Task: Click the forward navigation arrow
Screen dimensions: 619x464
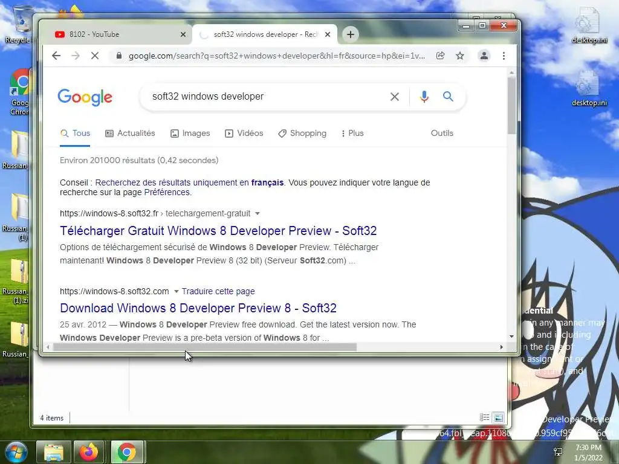Action: 76,56
